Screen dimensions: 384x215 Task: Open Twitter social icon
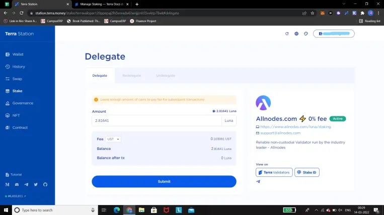point(36,184)
